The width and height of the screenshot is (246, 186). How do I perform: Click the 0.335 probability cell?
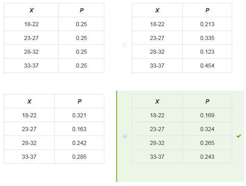pyautogui.click(x=207, y=38)
